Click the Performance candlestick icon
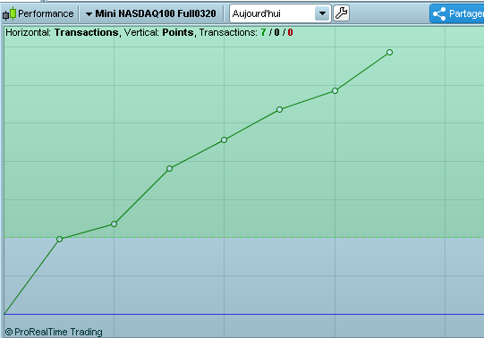The width and height of the screenshot is (484, 338). pyautogui.click(x=9, y=13)
